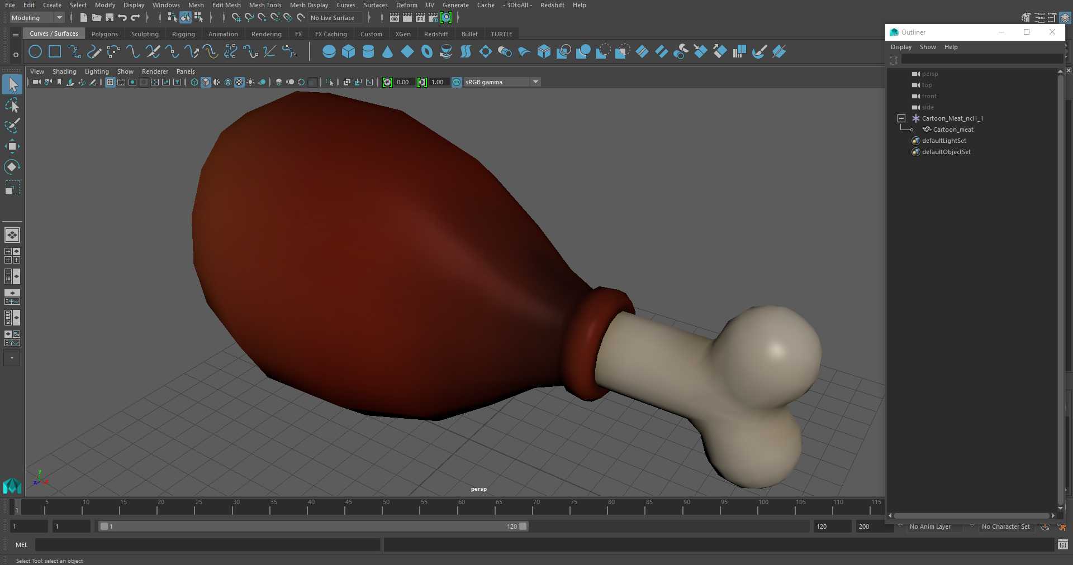The height and width of the screenshot is (565, 1073).
Task: Select the NURBS Circle shelf icon
Action: [35, 52]
